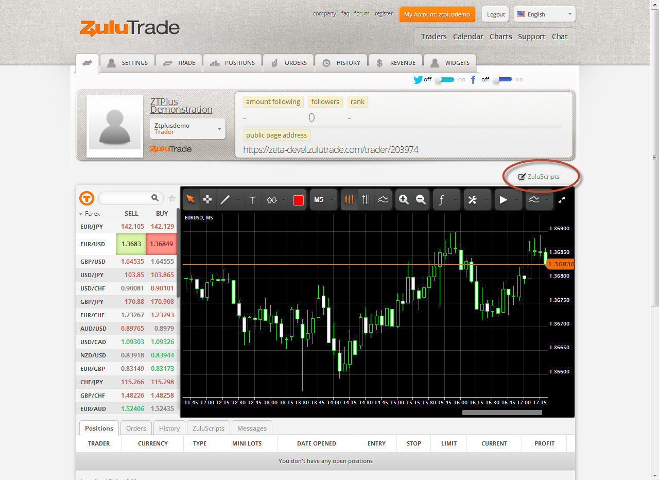Open the M5 timeframe dropdown
The height and width of the screenshot is (480, 659).
coord(324,200)
